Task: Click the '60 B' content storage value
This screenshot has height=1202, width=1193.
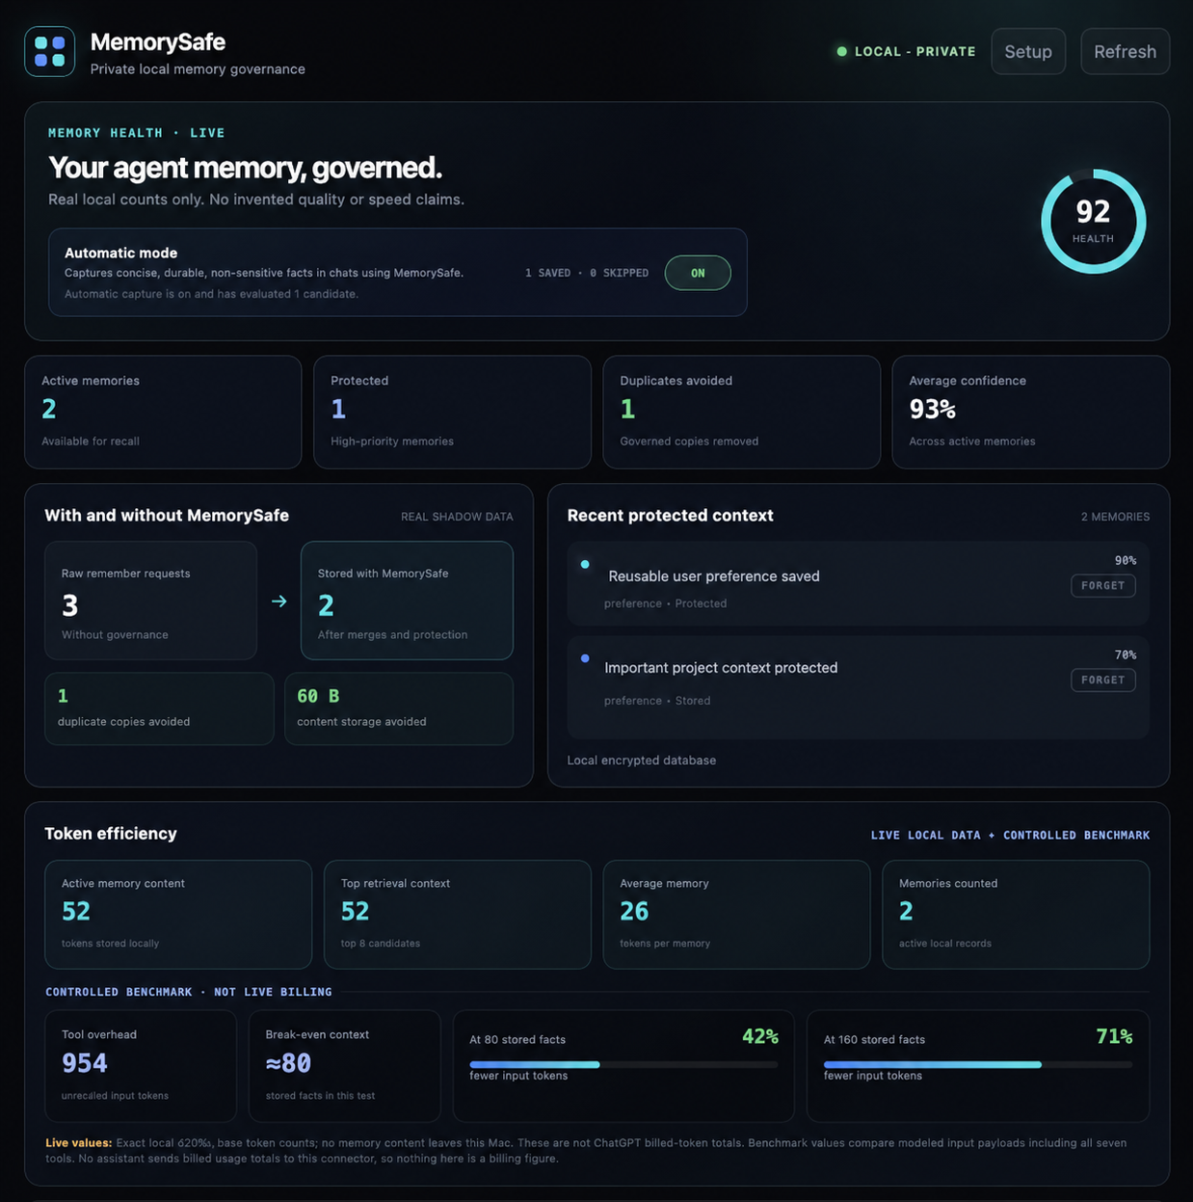Action: pyautogui.click(x=318, y=696)
